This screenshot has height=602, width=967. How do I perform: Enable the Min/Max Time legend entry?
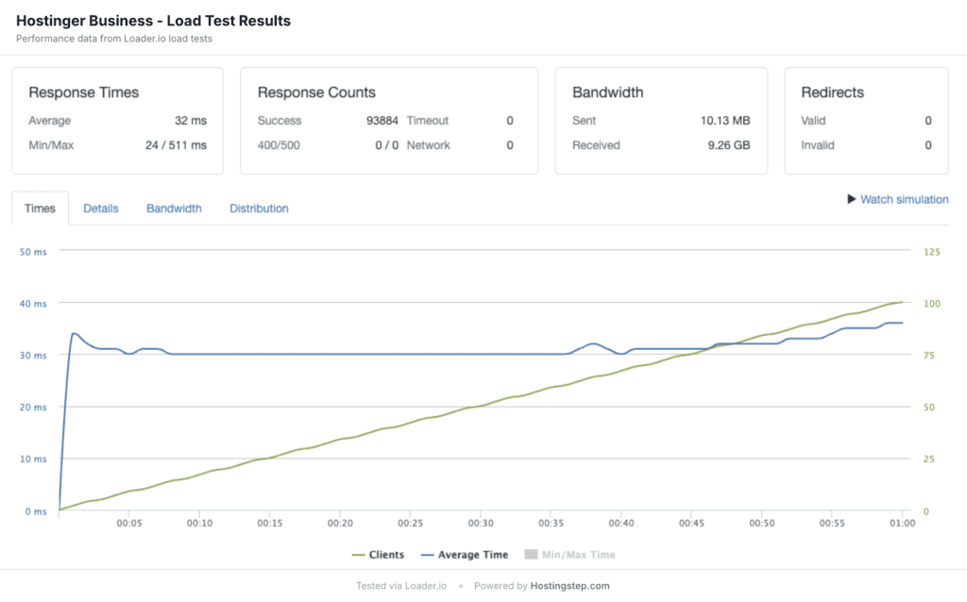coord(569,555)
